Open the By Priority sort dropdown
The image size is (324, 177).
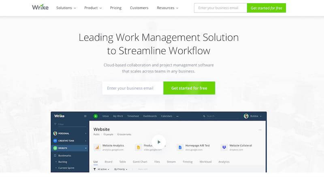[x=121, y=169]
